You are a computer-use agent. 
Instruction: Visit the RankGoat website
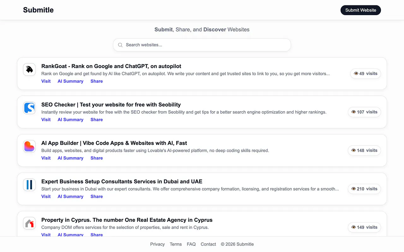46,81
